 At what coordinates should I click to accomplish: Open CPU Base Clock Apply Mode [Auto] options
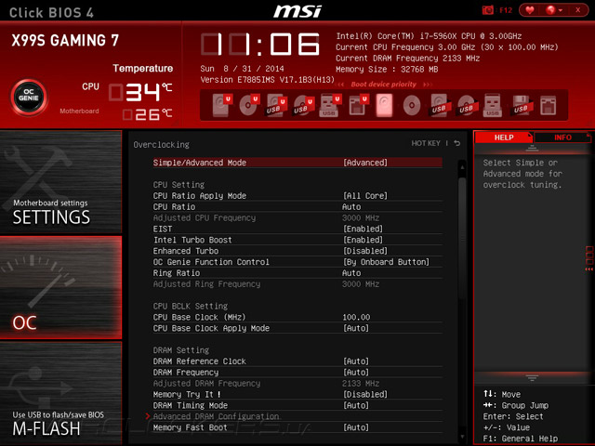(x=356, y=328)
